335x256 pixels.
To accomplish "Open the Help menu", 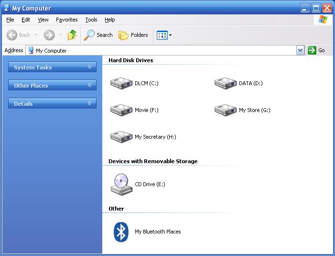I will pyautogui.click(x=110, y=20).
